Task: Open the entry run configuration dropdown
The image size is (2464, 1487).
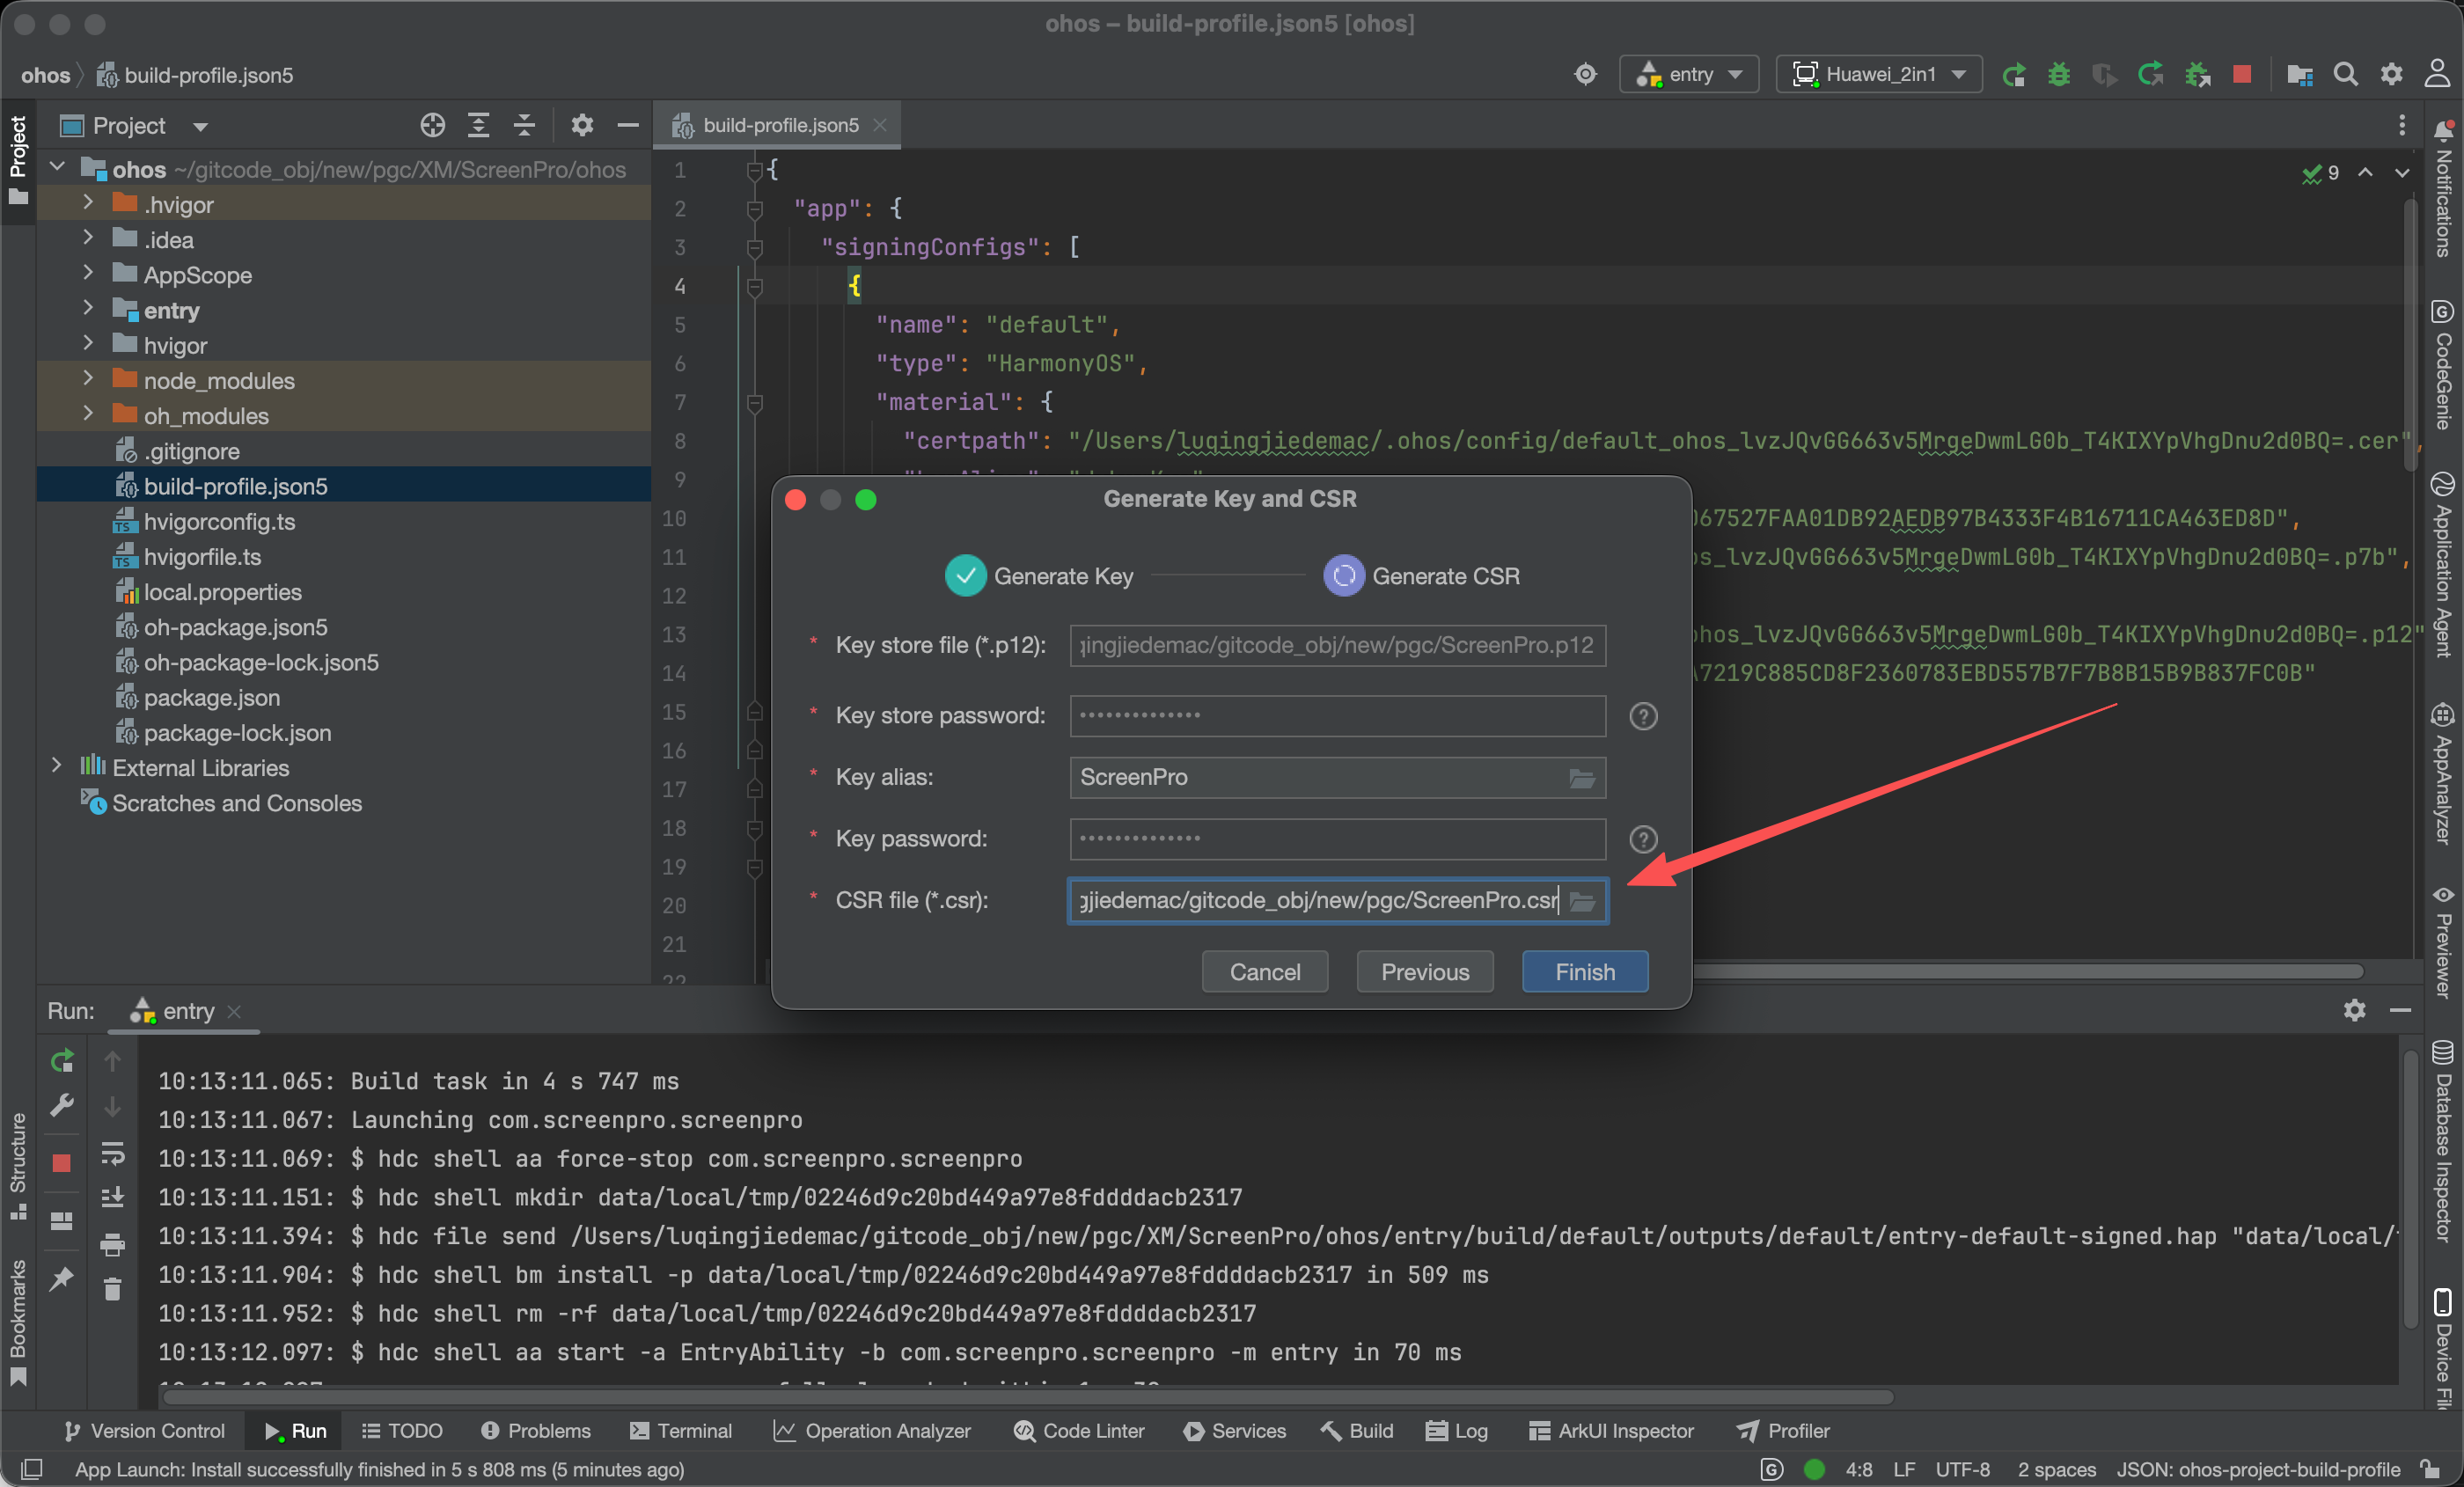Action: [1689, 75]
